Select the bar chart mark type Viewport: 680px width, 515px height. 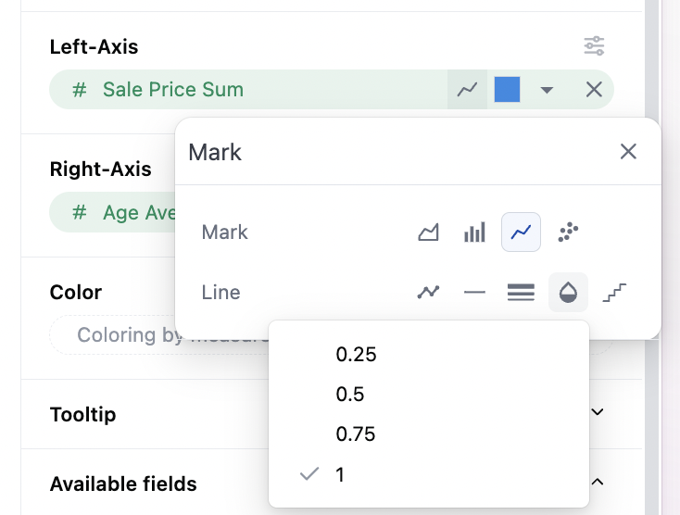[x=474, y=232]
